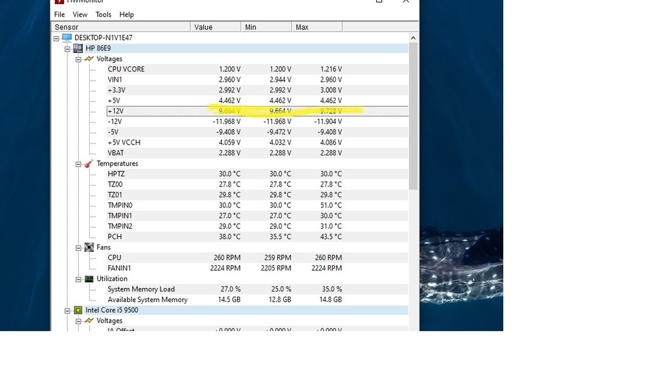This screenshot has height=377, width=671.
Task: Select the TMPIN0 temperature row
Action: (x=257, y=205)
